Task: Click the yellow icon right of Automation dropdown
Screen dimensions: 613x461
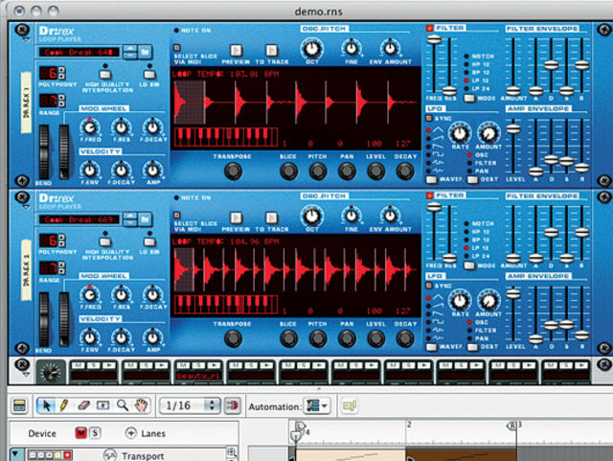Action: pyautogui.click(x=350, y=405)
